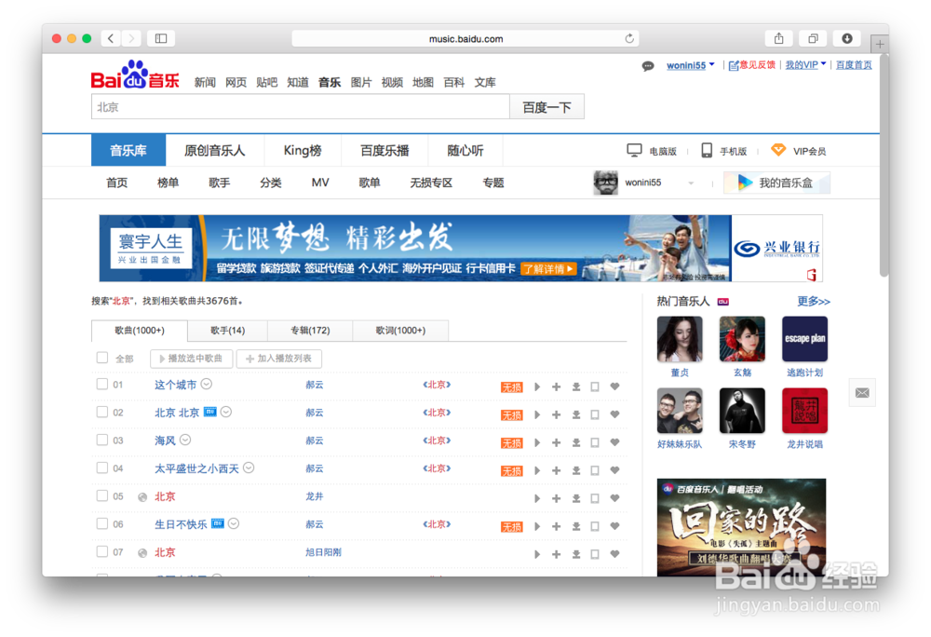Add 北京 by 旭日阳刚 with plus icon
931x637 pixels.
click(557, 554)
